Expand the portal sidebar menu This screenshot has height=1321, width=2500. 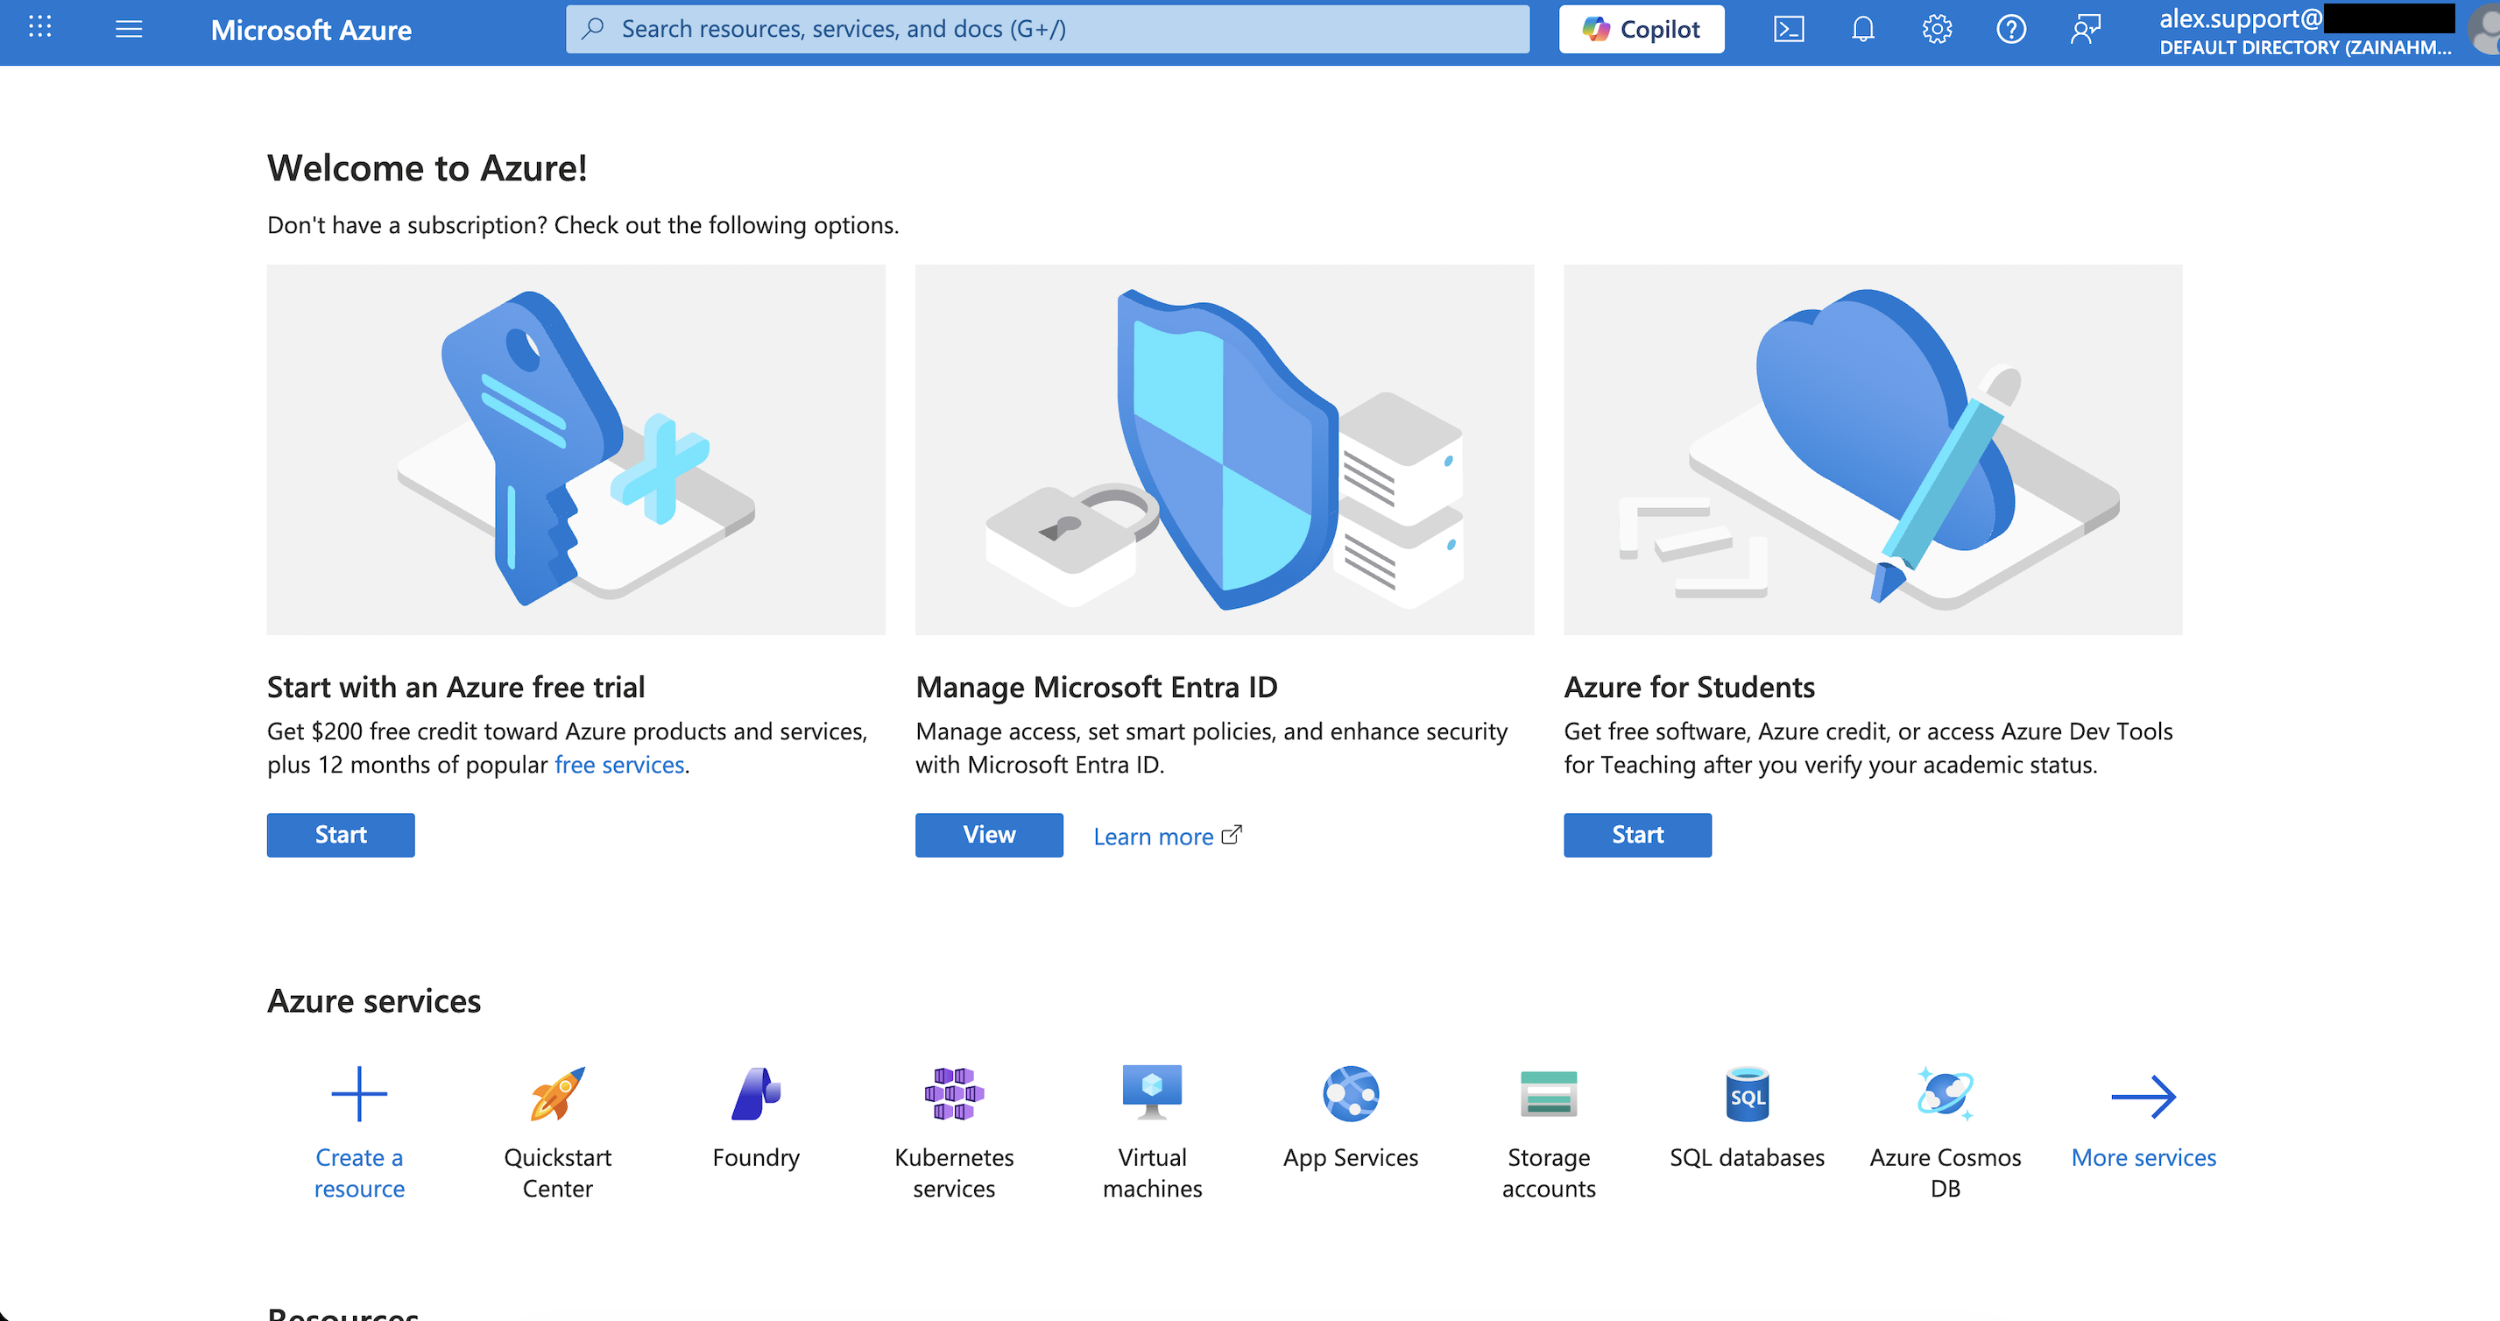129,28
